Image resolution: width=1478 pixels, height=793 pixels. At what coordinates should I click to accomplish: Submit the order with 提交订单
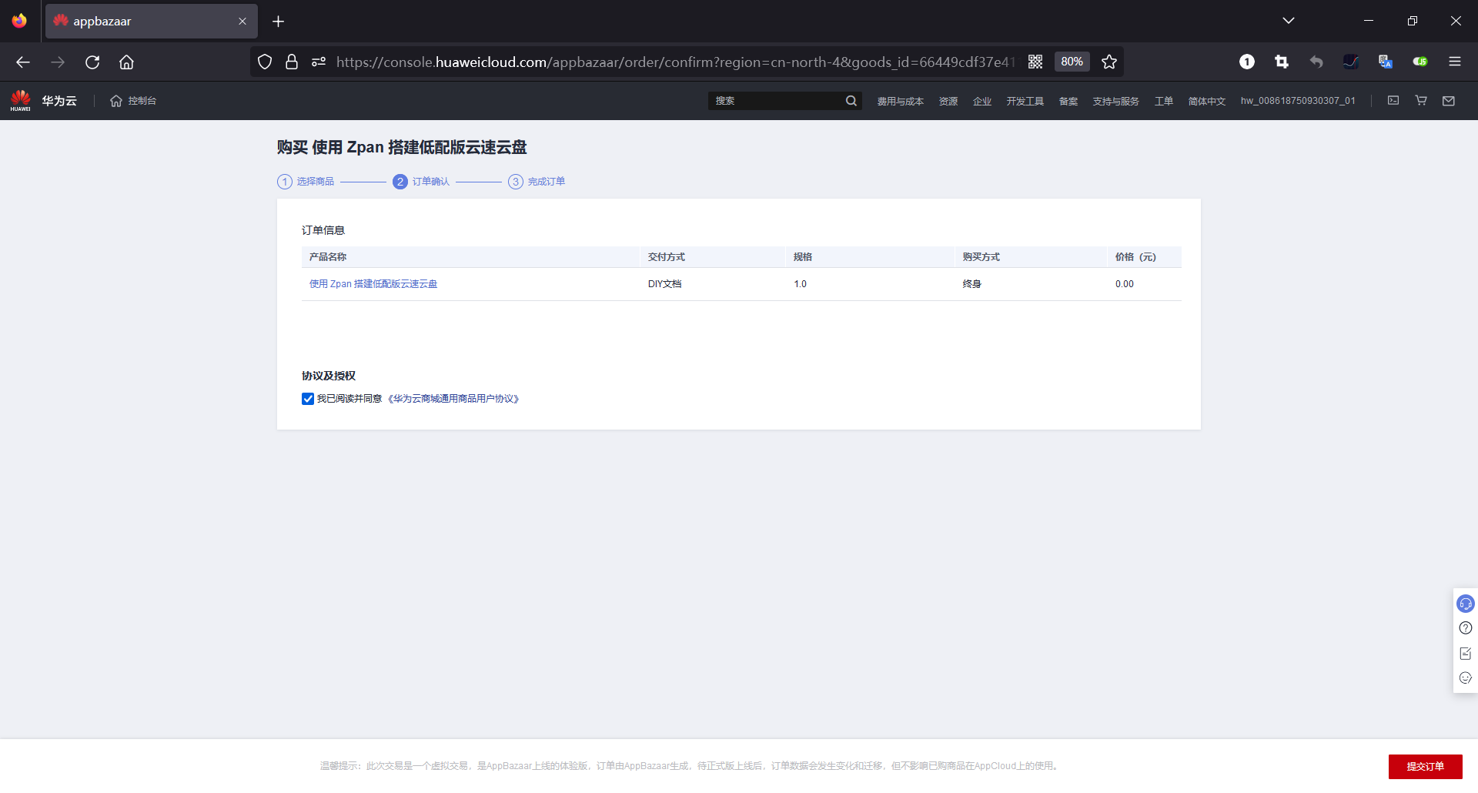(x=1425, y=767)
